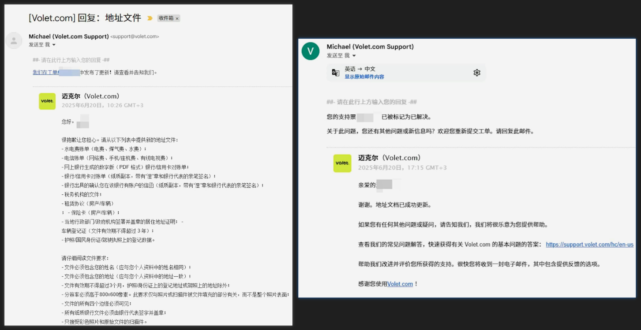The height and width of the screenshot is (330, 641).
Task: Click the 请仔细阅读文件要求 heading line
Action: tap(85, 258)
